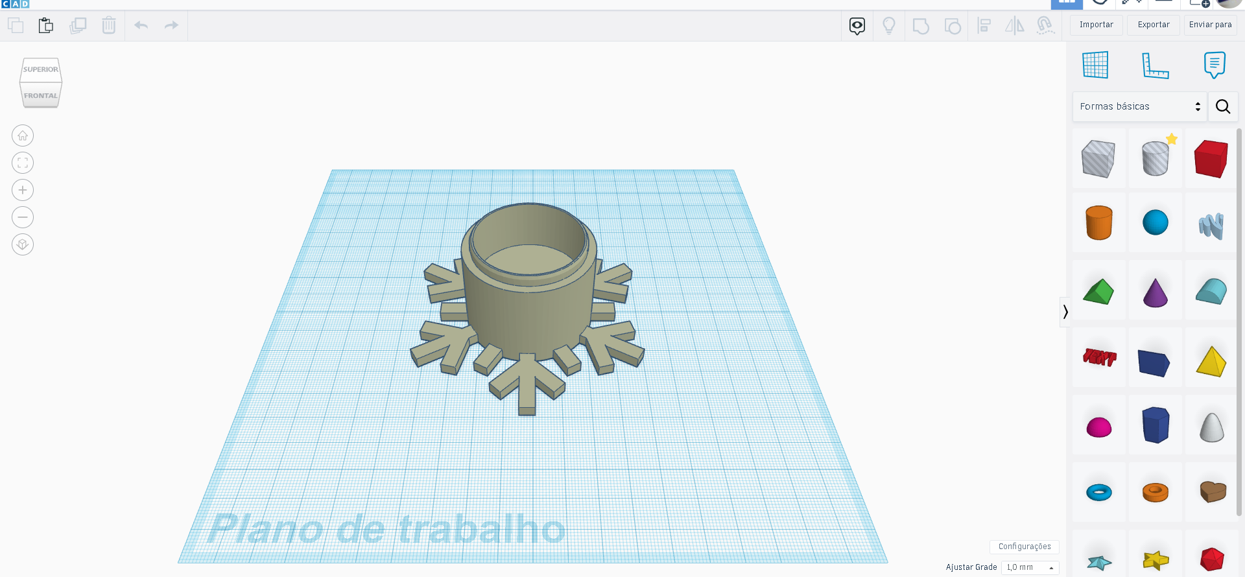Click the SUPERIOR face of view cube

tap(41, 69)
